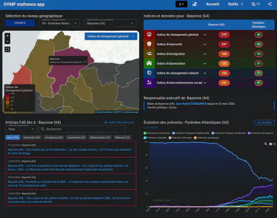The image size is (277, 218).
Task: Click the Bayonne 177 general index badge
Action: (x=224, y=35)
